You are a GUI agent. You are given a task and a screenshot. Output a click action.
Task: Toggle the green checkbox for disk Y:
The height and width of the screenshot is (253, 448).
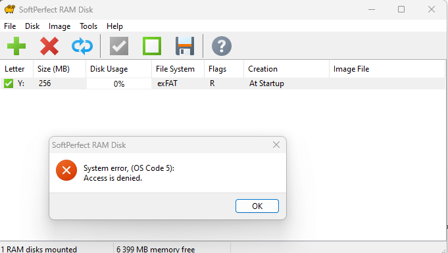point(9,83)
